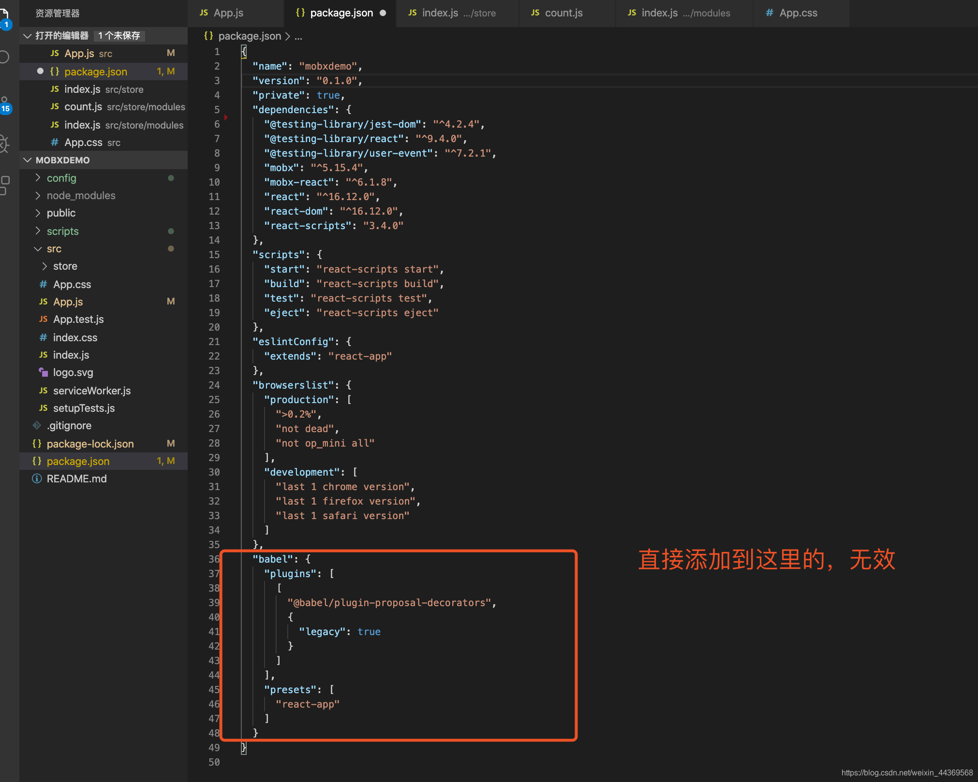
Task: Click the "babel" key in the editor
Action: 273,559
